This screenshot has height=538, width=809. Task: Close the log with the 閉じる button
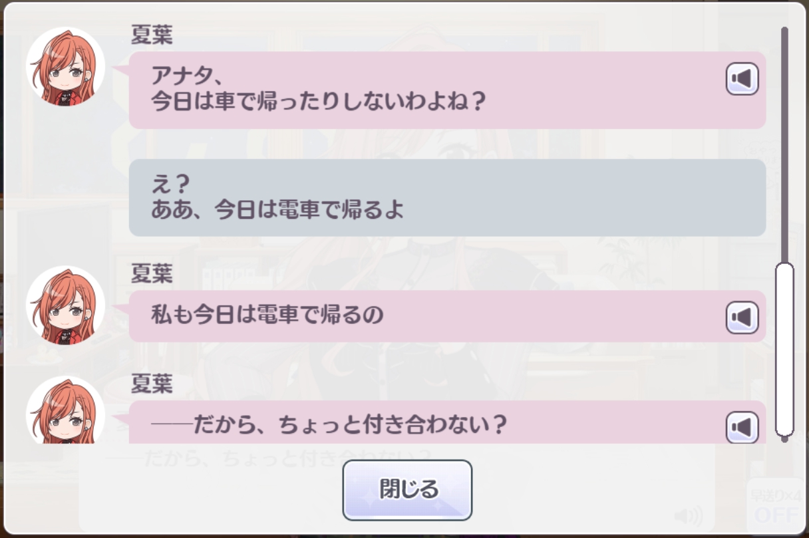[x=407, y=490]
